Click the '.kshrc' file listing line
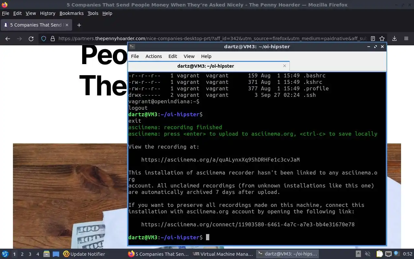Viewport: 414px width, 259px height. click(x=225, y=82)
